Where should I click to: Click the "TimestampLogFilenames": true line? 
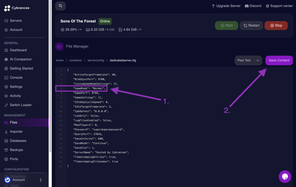(x=96, y=162)
